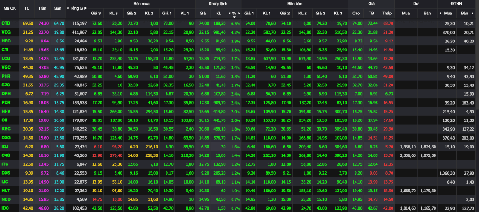Open stock symbol IJC
The height and width of the screenshot is (212, 479).
[x=5, y=182]
